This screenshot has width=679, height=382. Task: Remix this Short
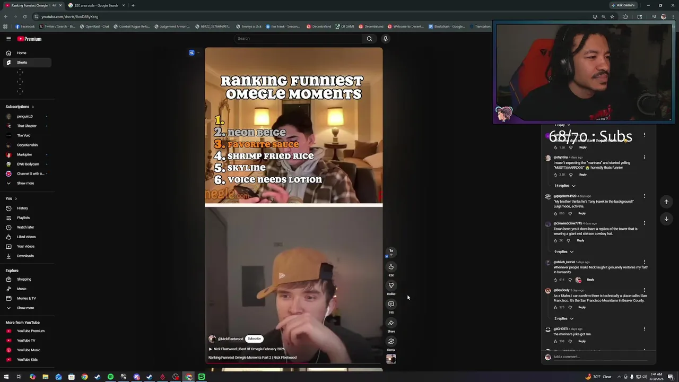click(391, 341)
